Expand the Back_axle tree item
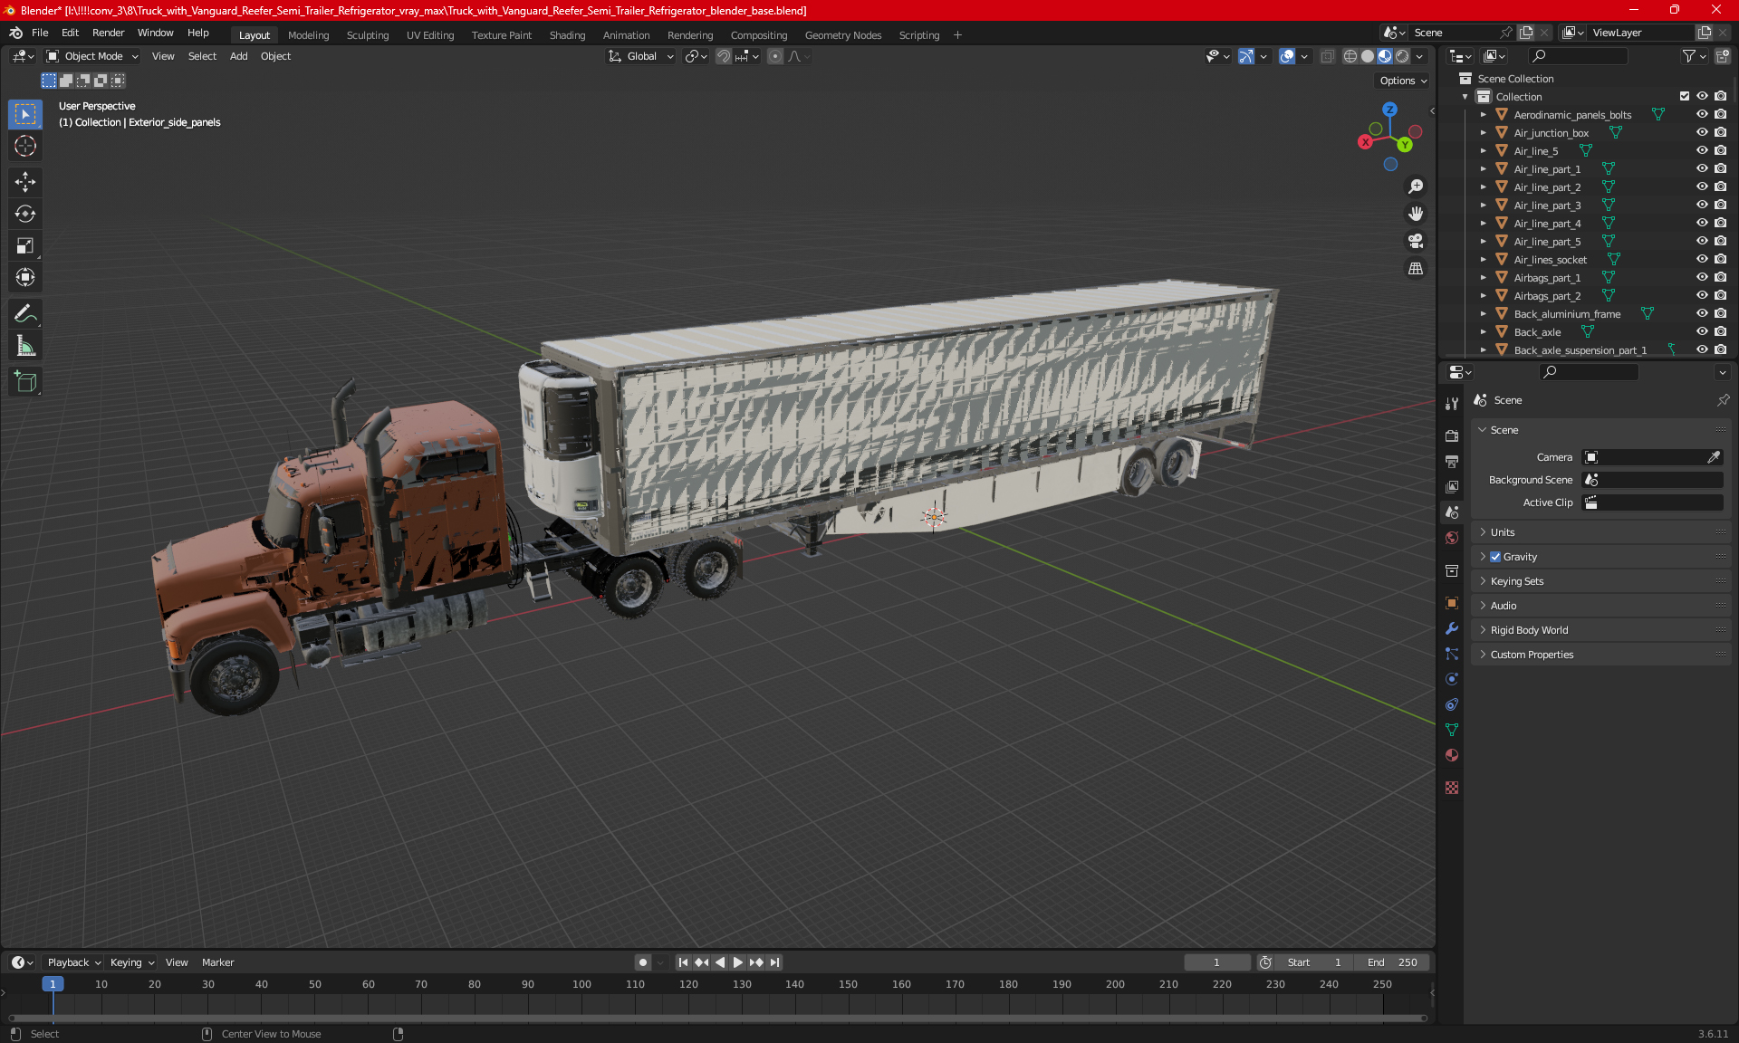 click(x=1483, y=332)
